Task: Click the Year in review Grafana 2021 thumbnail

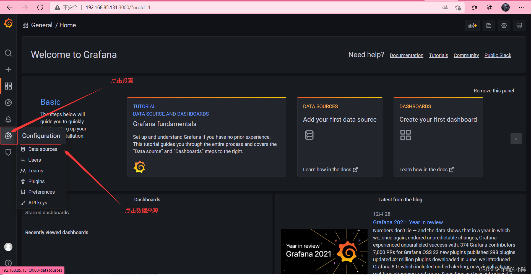Action: pyautogui.click(x=324, y=251)
